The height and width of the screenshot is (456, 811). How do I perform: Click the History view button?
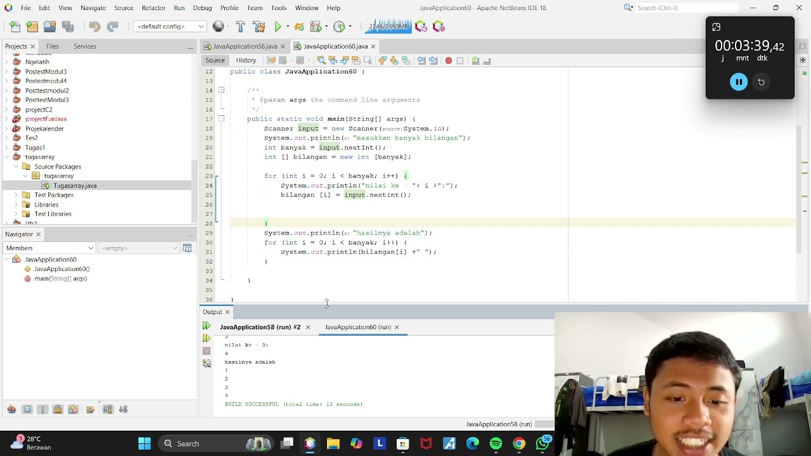click(x=246, y=60)
